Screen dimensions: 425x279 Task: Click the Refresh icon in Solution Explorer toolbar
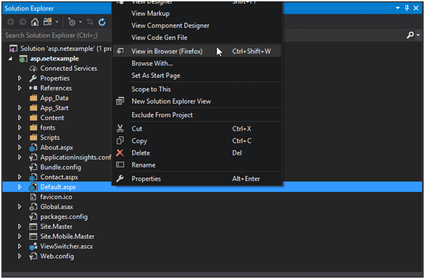tap(102, 22)
